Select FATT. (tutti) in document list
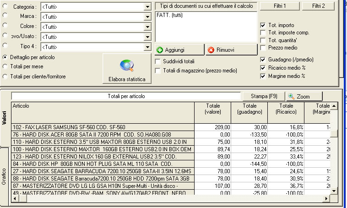 (x=169, y=15)
